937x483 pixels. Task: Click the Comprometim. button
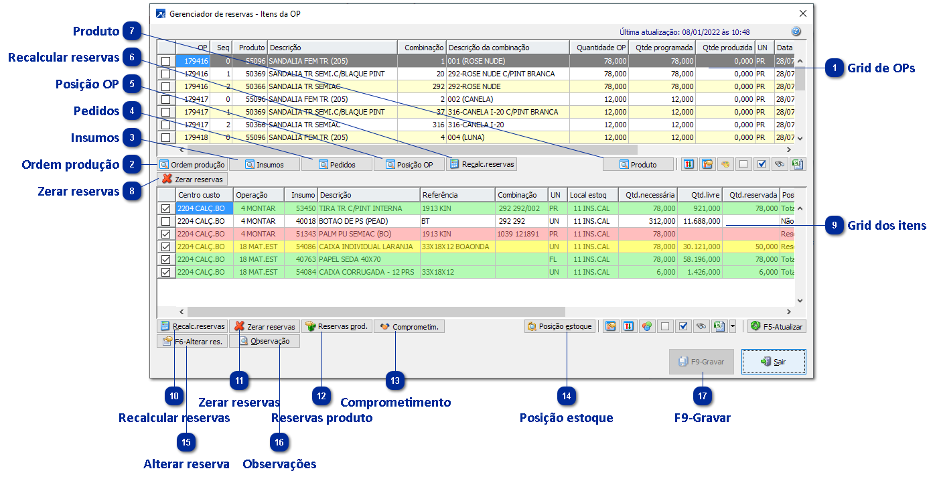tap(409, 327)
